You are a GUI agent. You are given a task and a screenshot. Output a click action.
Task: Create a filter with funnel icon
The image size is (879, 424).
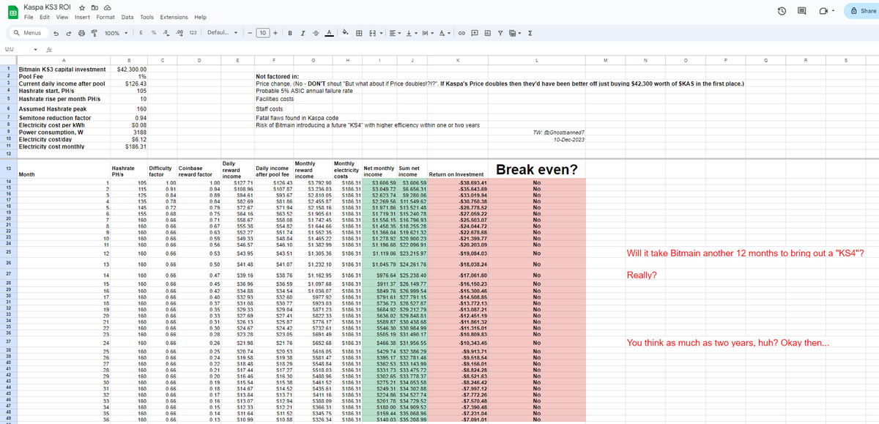[x=500, y=33]
